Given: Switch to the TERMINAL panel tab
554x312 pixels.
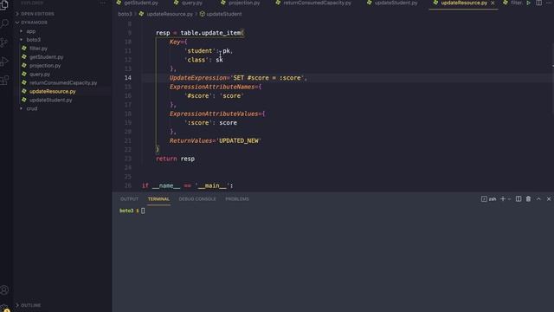Looking at the screenshot, I should coord(158,199).
